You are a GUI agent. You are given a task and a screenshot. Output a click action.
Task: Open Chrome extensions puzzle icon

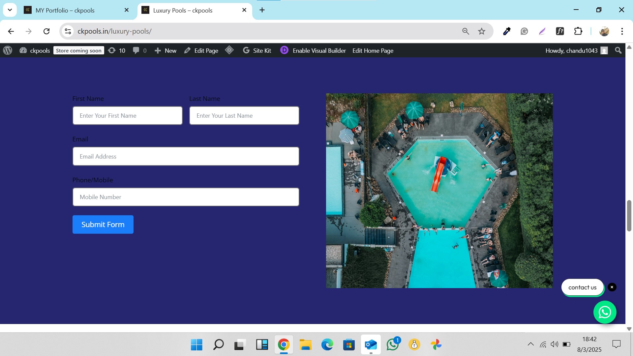coord(578,31)
